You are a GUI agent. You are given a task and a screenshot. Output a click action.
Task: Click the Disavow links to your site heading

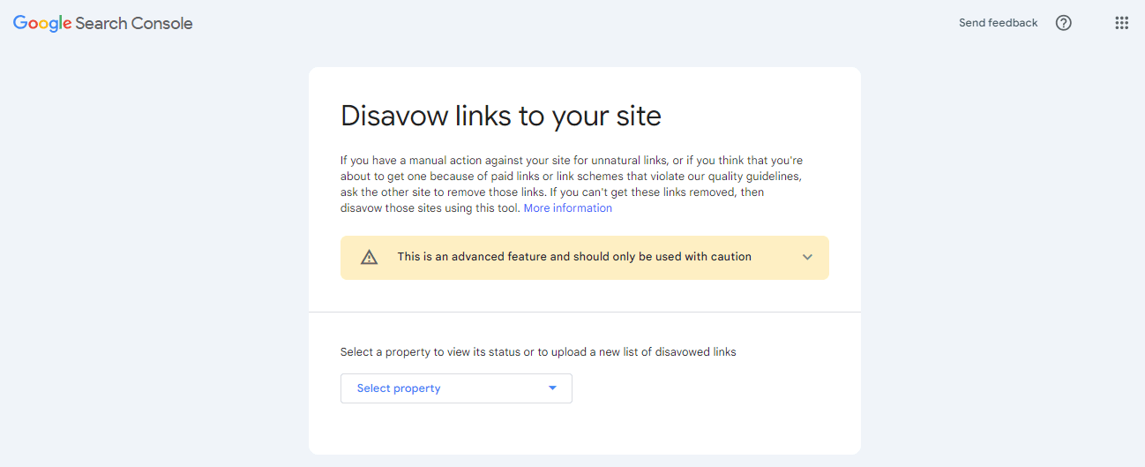tap(501, 116)
